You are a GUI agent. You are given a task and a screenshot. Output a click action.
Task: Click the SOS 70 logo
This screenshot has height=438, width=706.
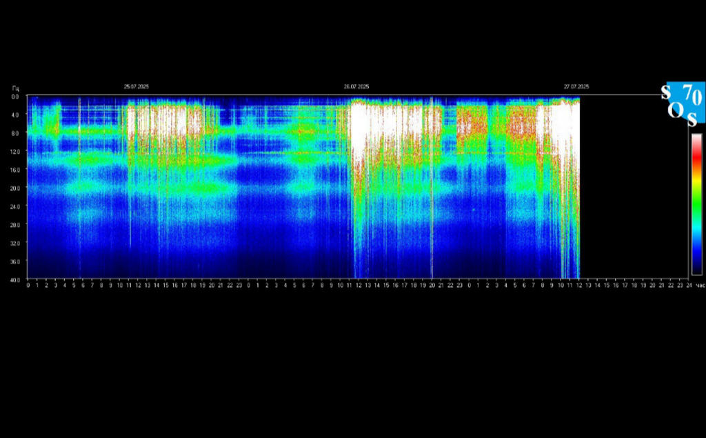point(683,103)
